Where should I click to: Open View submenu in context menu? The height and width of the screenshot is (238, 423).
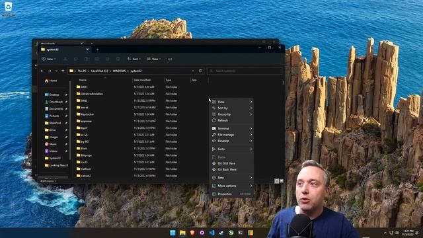(232, 102)
